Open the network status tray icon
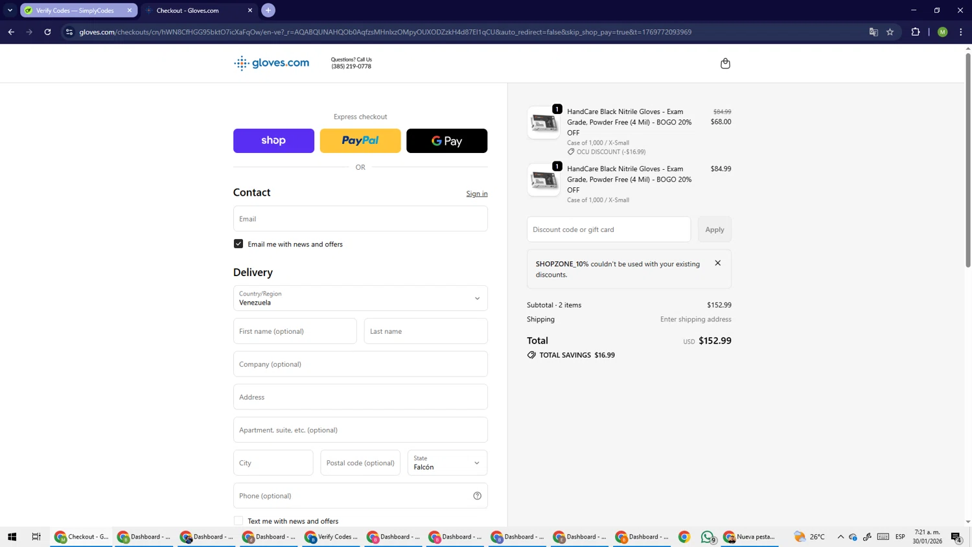 point(853,537)
